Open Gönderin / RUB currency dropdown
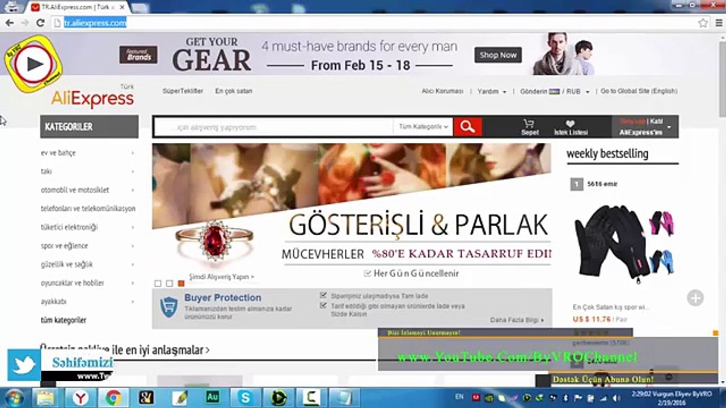 555,91
